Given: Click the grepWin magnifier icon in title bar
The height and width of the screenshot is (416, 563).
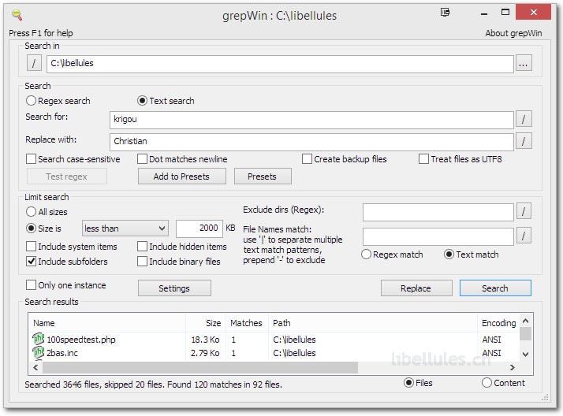Looking at the screenshot, I should pos(17,15).
